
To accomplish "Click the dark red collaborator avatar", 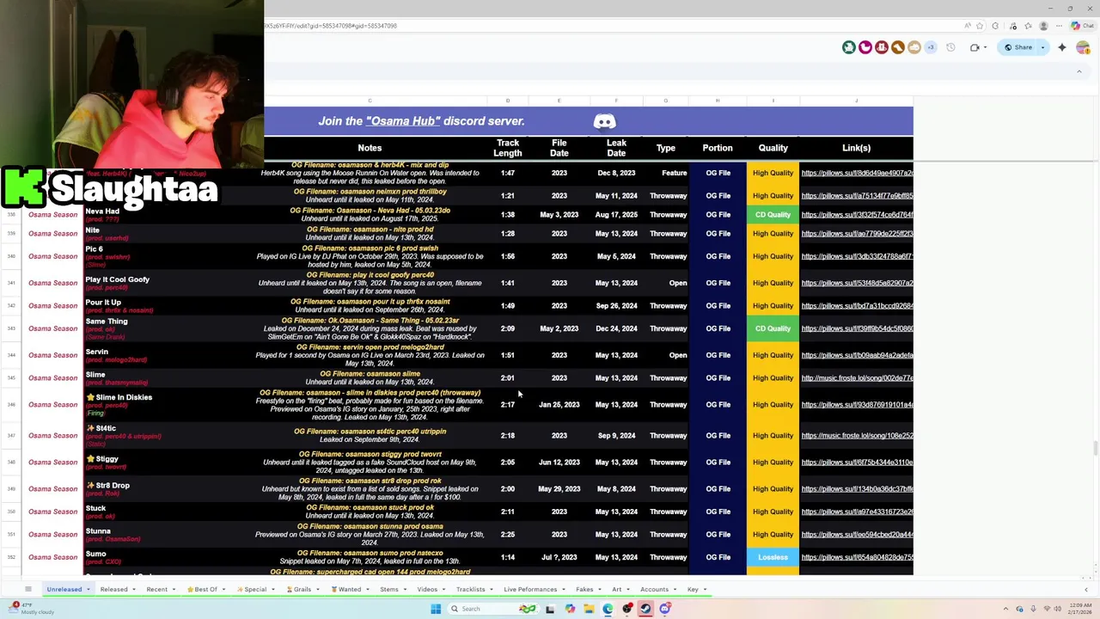I will (x=882, y=47).
